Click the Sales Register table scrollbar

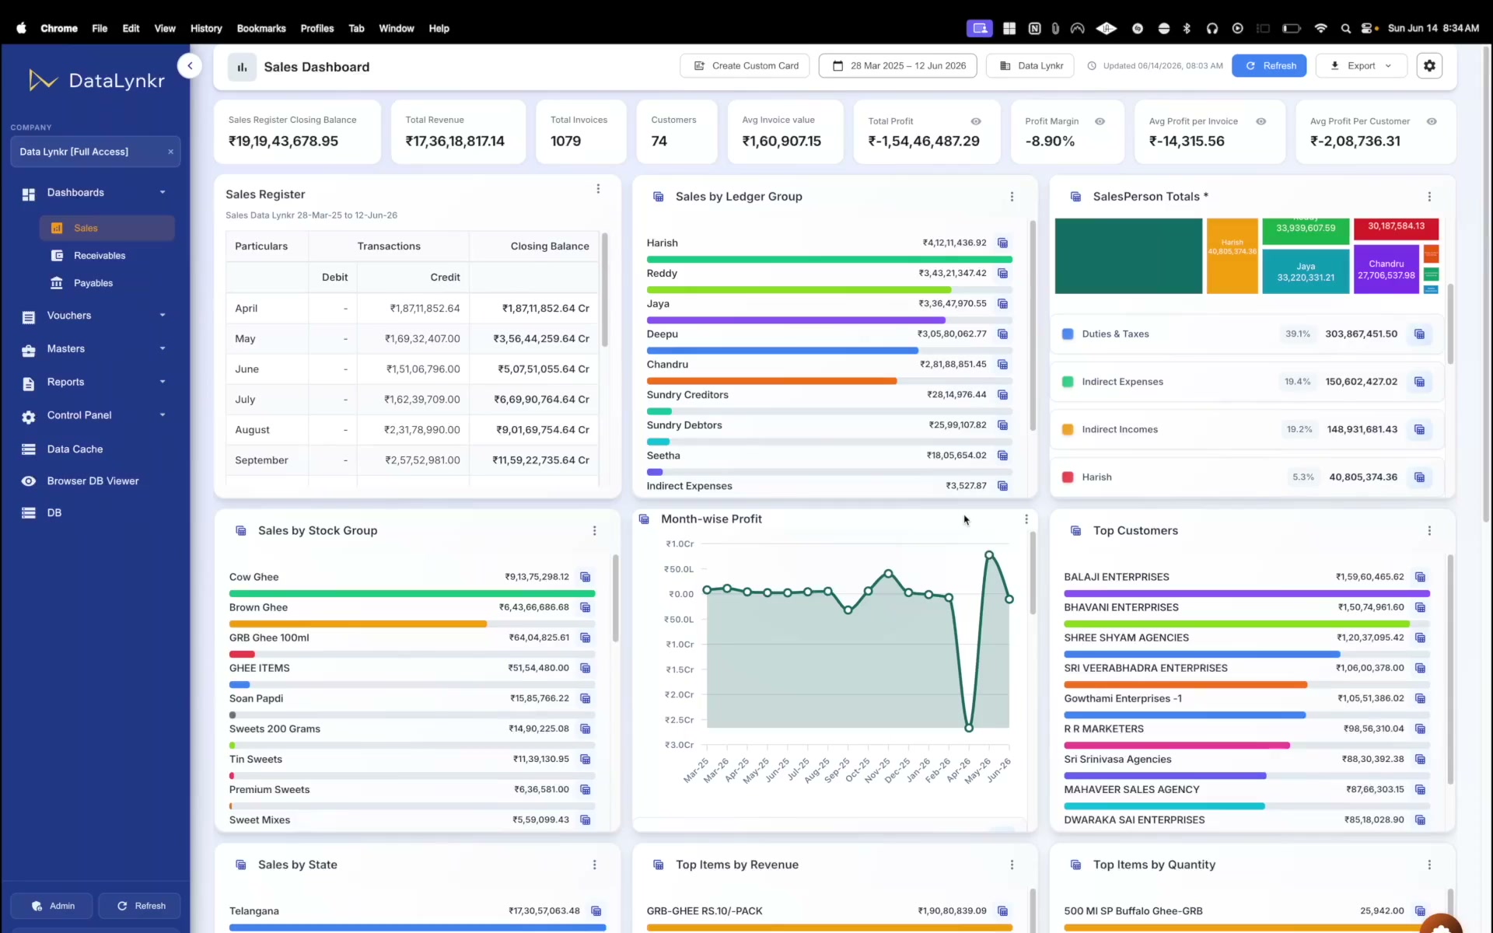[x=604, y=289]
